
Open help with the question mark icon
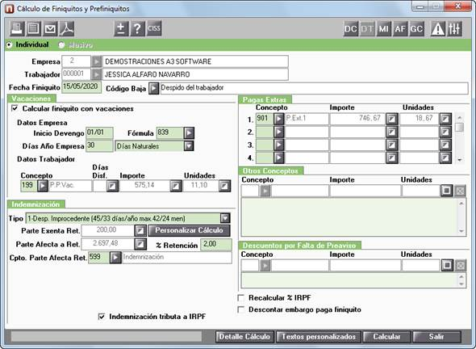click(137, 29)
